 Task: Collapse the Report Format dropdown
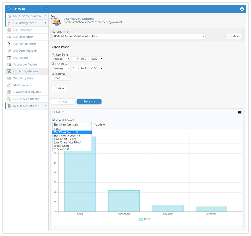(72, 125)
